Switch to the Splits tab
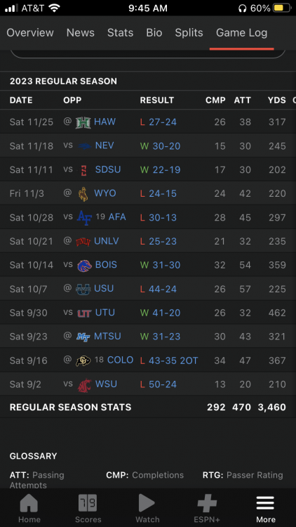 coord(189,32)
